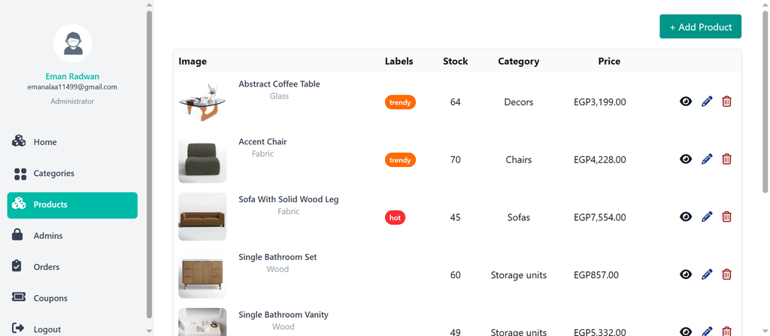Viewport: 770px width, 336px height.
Task: View Accent Chair details via eye icon
Action: [686, 159]
